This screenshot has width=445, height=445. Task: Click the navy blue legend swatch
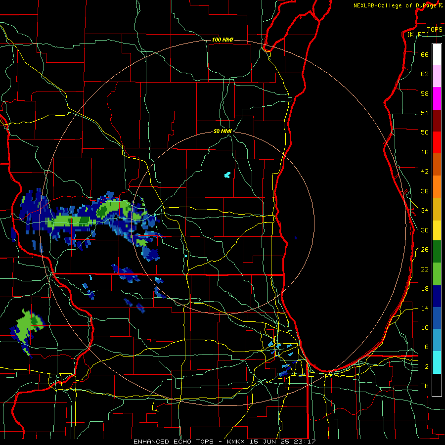coord(437,296)
